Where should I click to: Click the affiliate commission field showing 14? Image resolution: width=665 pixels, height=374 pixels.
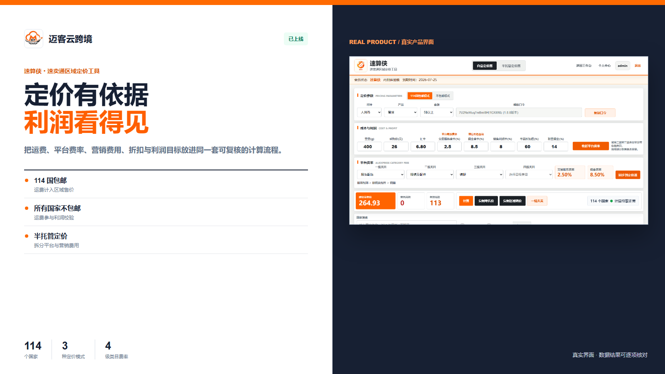pos(556,147)
